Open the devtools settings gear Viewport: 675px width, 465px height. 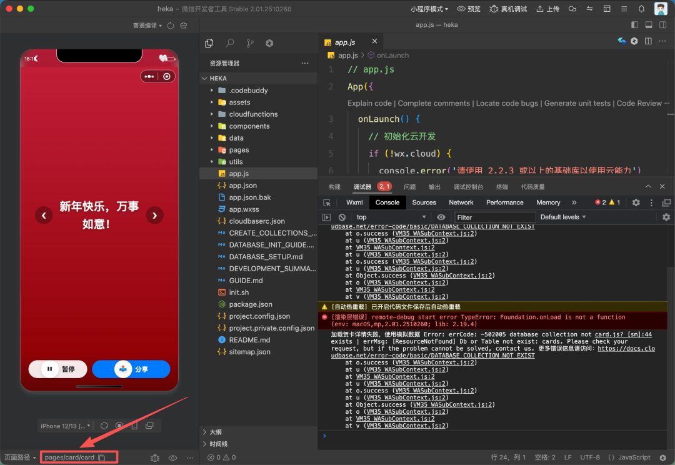coord(636,202)
